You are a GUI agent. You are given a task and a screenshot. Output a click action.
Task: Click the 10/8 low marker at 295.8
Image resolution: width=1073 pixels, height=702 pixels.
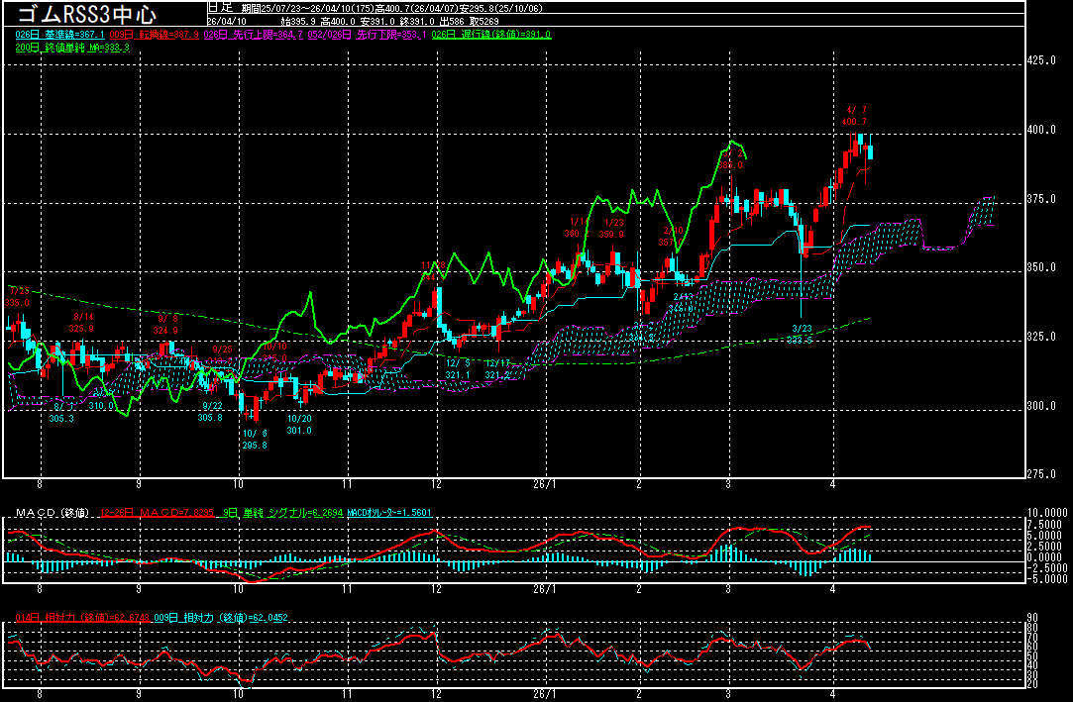pyautogui.click(x=254, y=440)
